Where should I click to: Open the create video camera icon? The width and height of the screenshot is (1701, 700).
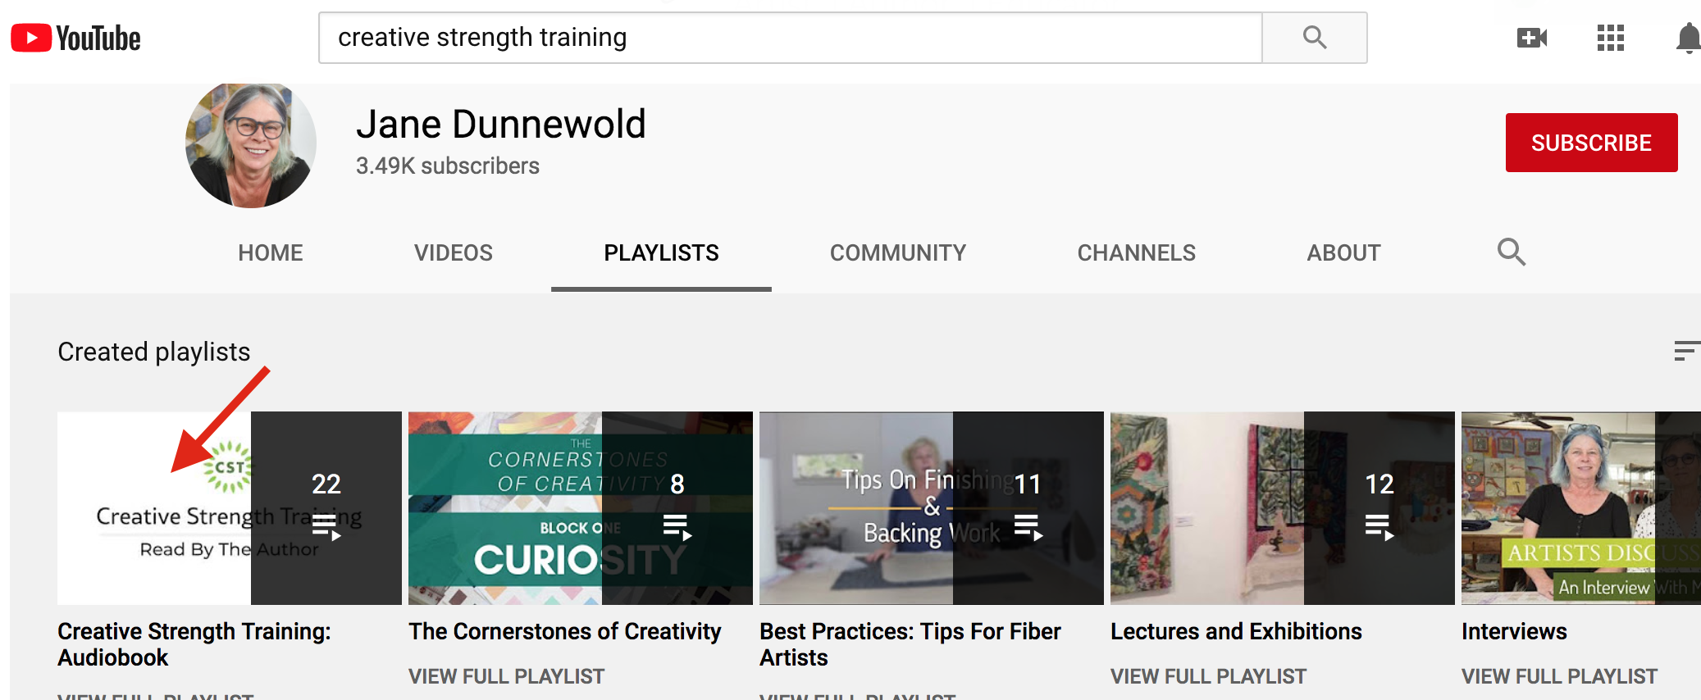[x=1531, y=38]
